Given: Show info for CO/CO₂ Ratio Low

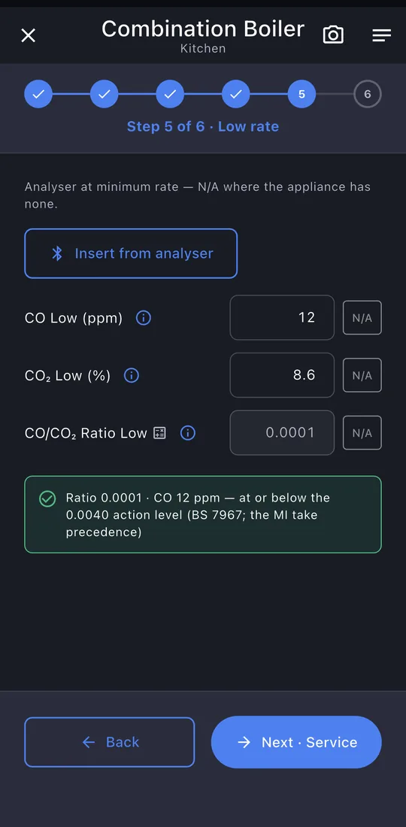Looking at the screenshot, I should (188, 433).
